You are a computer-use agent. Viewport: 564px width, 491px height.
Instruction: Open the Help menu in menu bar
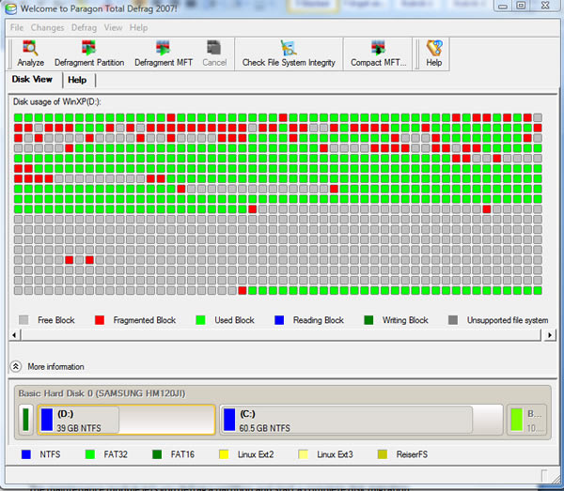point(138,27)
